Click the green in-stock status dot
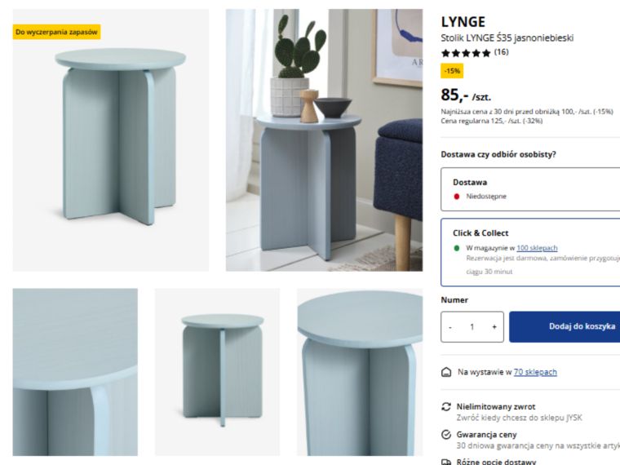This screenshot has width=620, height=465. pyautogui.click(x=457, y=248)
